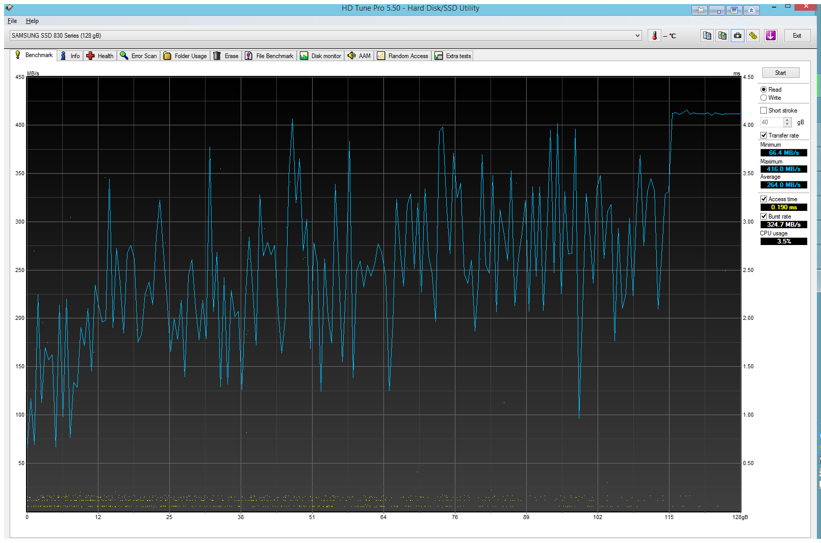Toggle the Transfer rate checkbox

(763, 135)
